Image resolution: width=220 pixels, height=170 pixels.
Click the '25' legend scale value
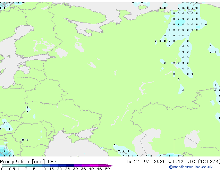[x=67, y=169]
